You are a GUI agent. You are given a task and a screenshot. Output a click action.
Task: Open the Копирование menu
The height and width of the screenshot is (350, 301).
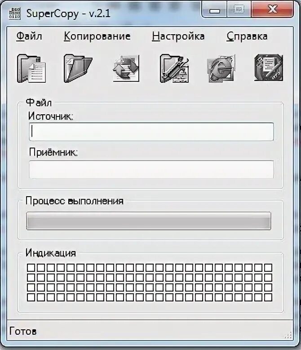pos(97,36)
